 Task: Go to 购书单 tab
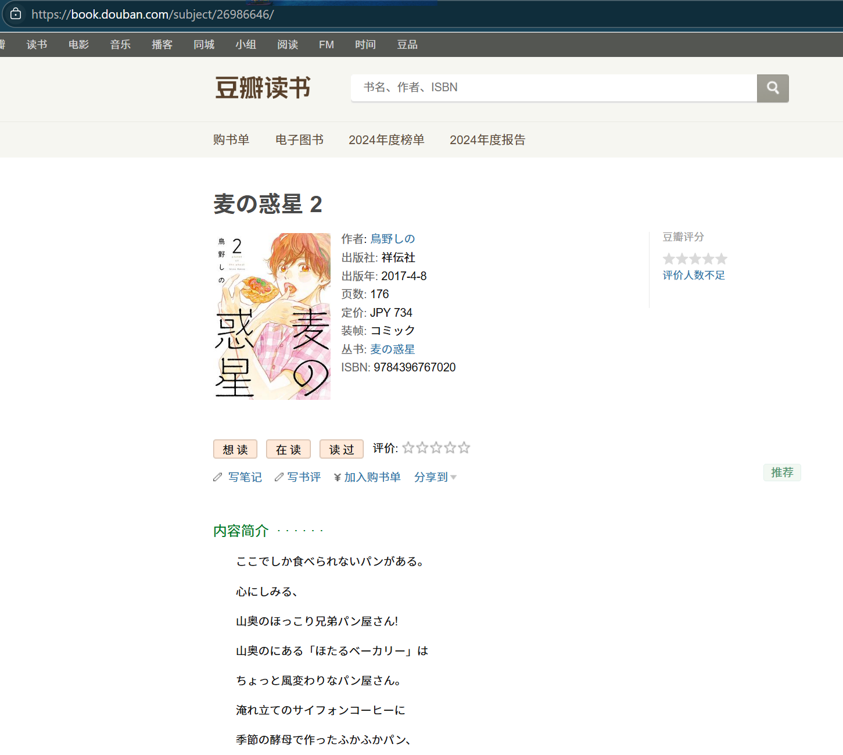point(231,139)
